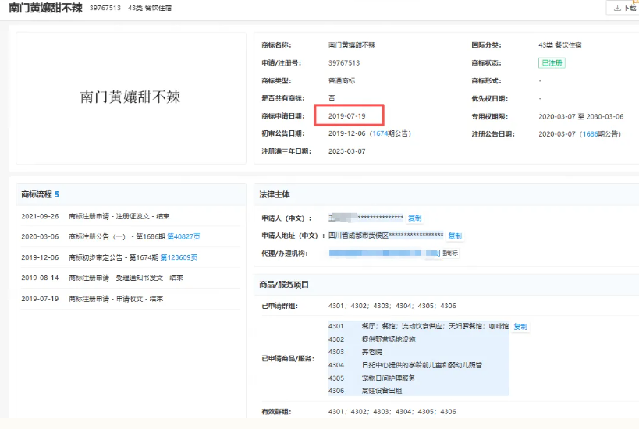Copy the applicant name (申请人 中文)
This screenshot has width=639, height=429.
click(x=415, y=218)
